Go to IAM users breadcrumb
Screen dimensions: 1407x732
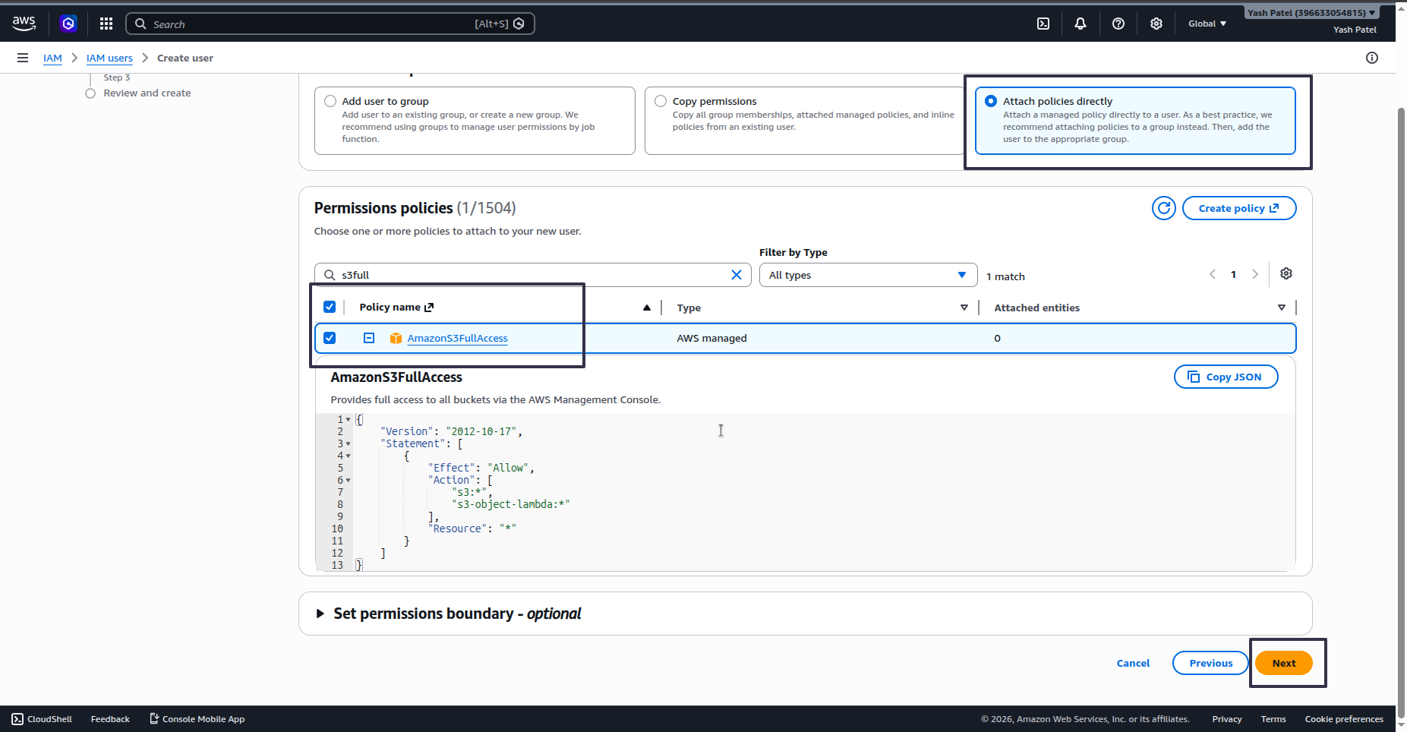(109, 58)
